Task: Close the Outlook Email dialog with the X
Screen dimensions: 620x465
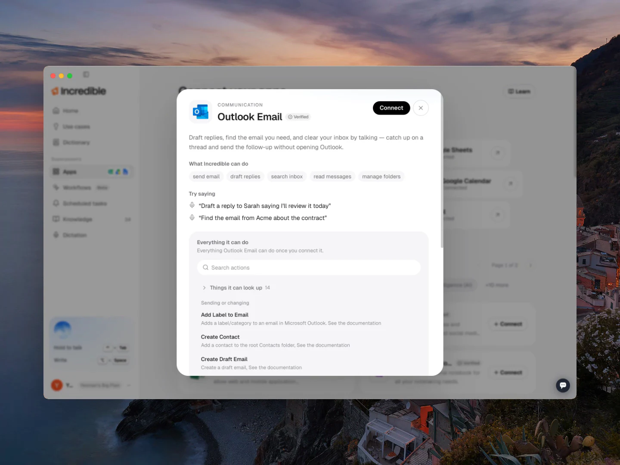Action: (x=421, y=108)
